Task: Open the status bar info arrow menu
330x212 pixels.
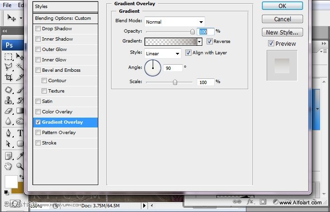Action: [144, 205]
